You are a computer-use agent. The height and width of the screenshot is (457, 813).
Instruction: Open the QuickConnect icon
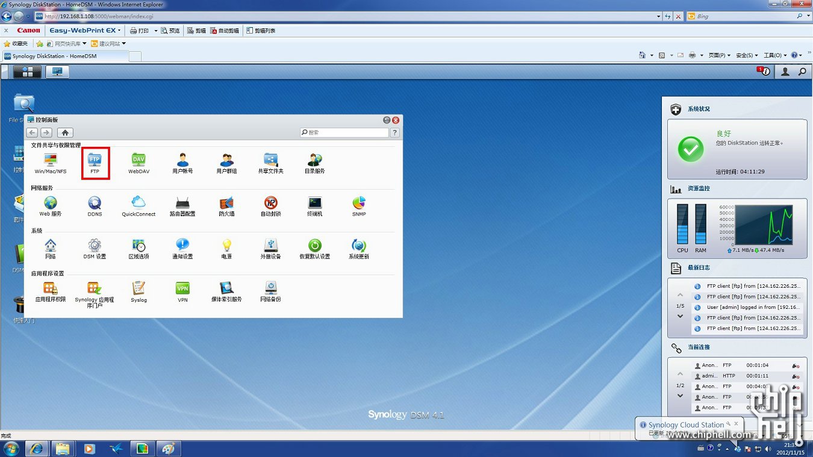(139, 206)
